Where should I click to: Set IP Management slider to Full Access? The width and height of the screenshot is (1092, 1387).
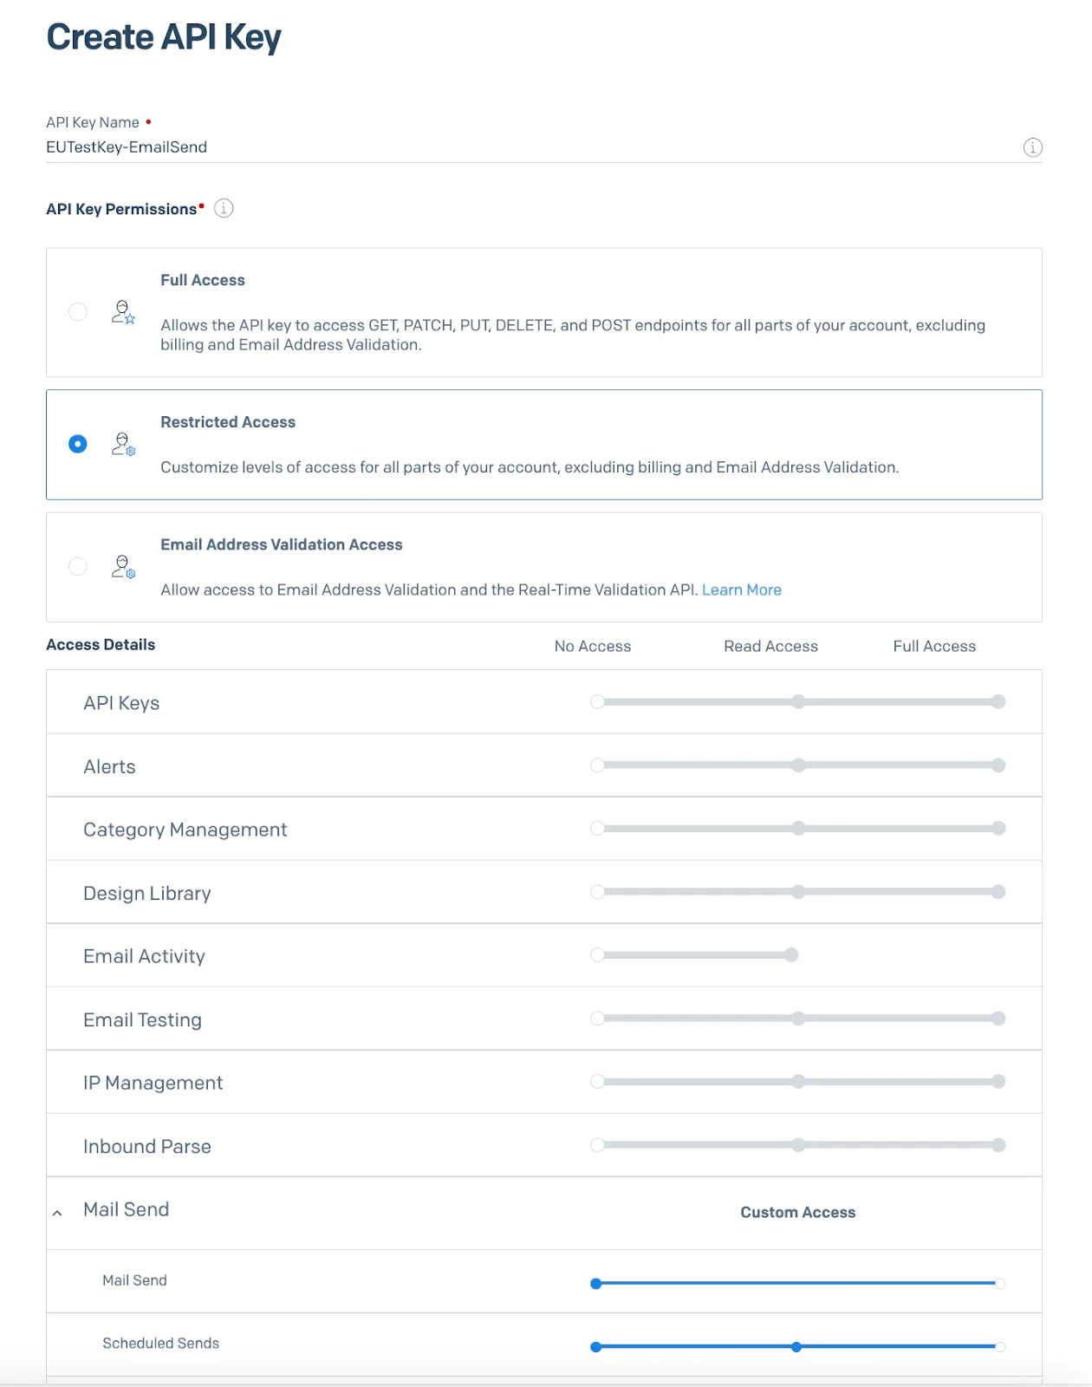(998, 1081)
